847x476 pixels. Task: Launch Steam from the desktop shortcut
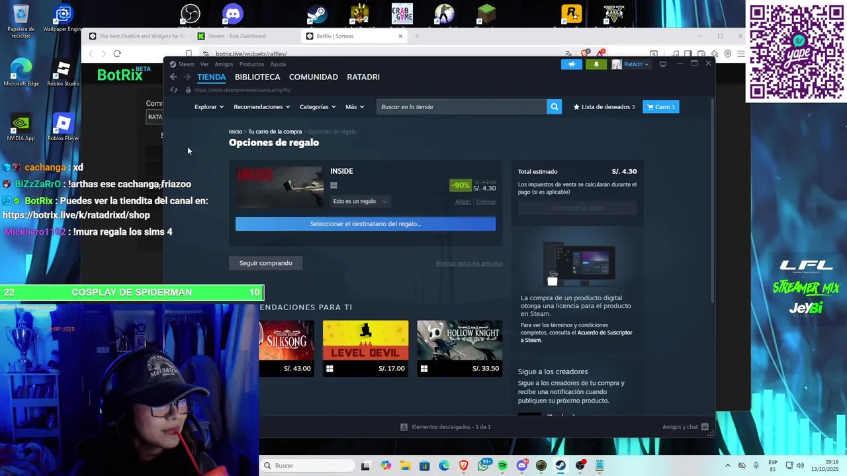tap(317, 13)
